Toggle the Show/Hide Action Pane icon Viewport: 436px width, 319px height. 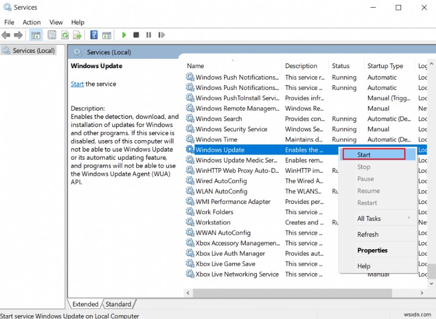106,35
